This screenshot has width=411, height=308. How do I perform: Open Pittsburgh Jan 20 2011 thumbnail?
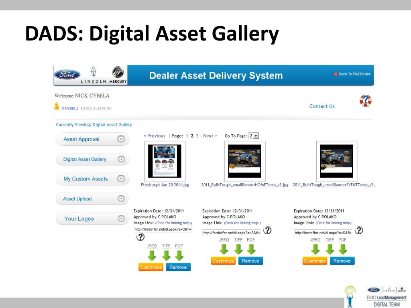click(165, 161)
